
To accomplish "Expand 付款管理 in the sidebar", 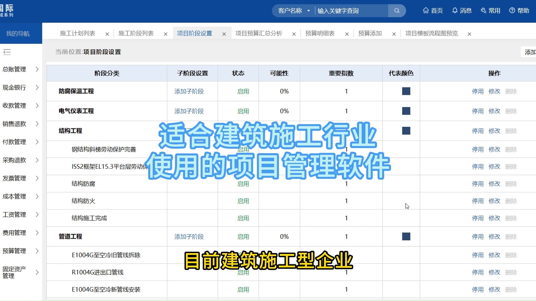I will 21,142.
